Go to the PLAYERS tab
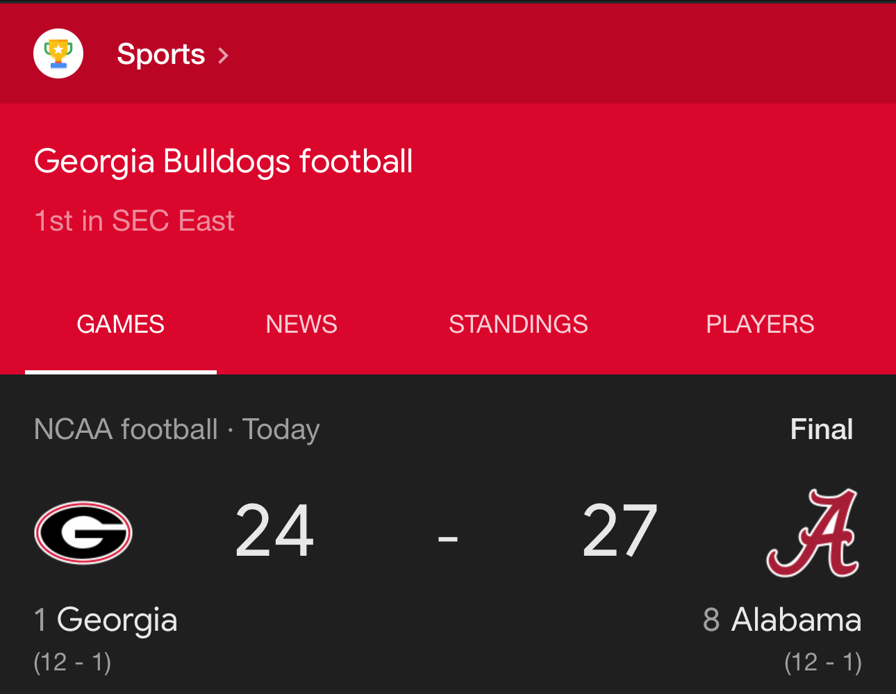The height and width of the screenshot is (694, 896). click(x=760, y=324)
